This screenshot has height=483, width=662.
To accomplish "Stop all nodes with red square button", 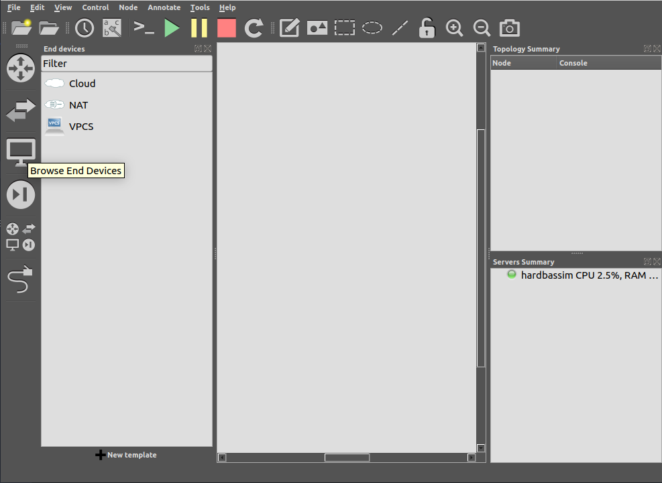I will (227, 27).
